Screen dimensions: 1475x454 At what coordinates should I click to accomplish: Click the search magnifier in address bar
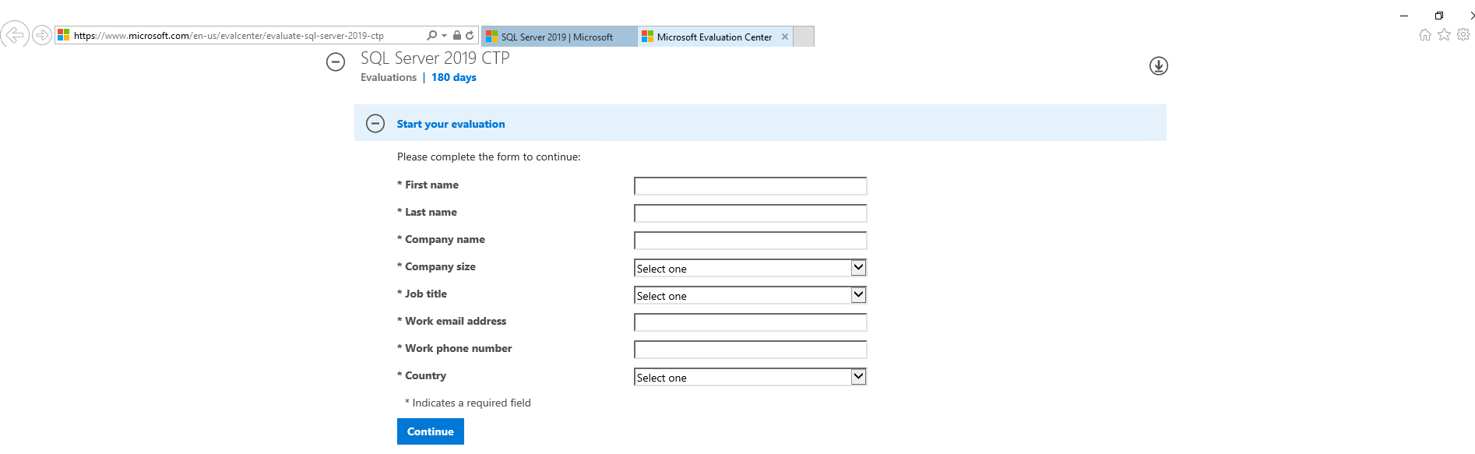432,35
